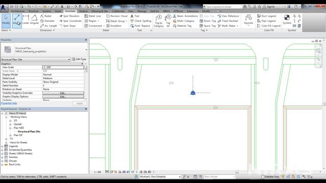Place a Spot Elevation
This screenshot has height=183, width=326.
(x=69, y=16)
